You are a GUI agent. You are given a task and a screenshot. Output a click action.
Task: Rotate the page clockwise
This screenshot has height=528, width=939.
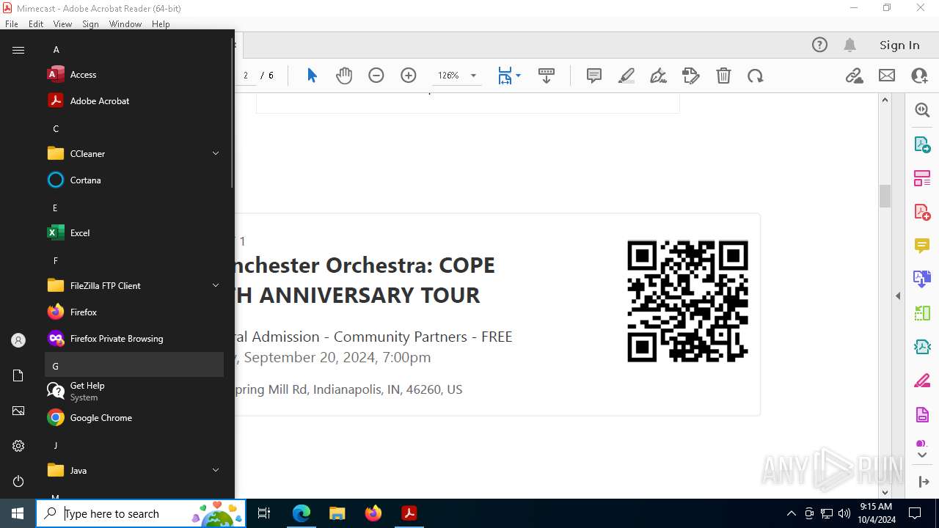click(756, 76)
